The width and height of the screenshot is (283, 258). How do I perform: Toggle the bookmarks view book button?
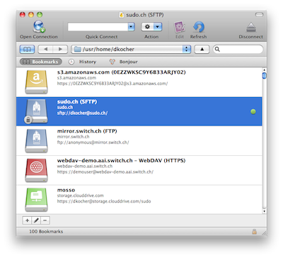[x=27, y=49]
